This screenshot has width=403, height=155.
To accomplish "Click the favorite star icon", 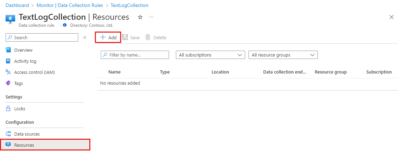I will (140, 17).
